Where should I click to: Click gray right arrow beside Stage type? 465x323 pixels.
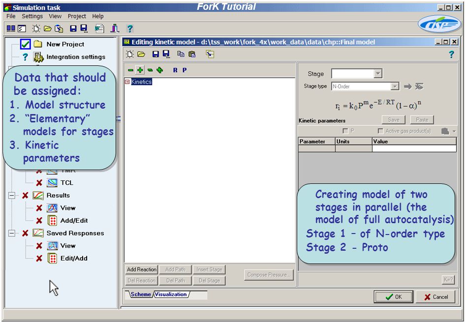click(408, 87)
